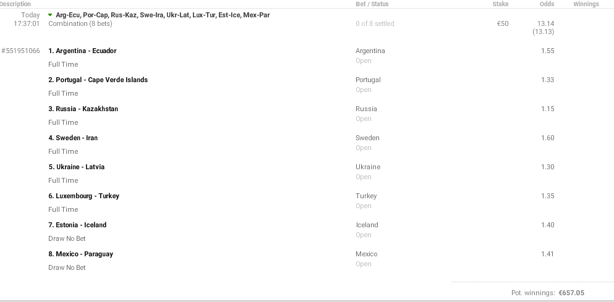Open the Arg-Ecu, Por-Cap combination title
Viewport: 614px width, 302px height.
(x=163, y=15)
